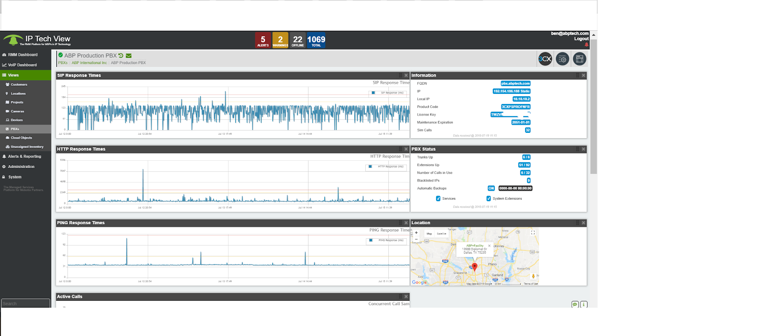770x336 pixels.
Task: Collapse the Views sidebar section
Action: (26, 75)
